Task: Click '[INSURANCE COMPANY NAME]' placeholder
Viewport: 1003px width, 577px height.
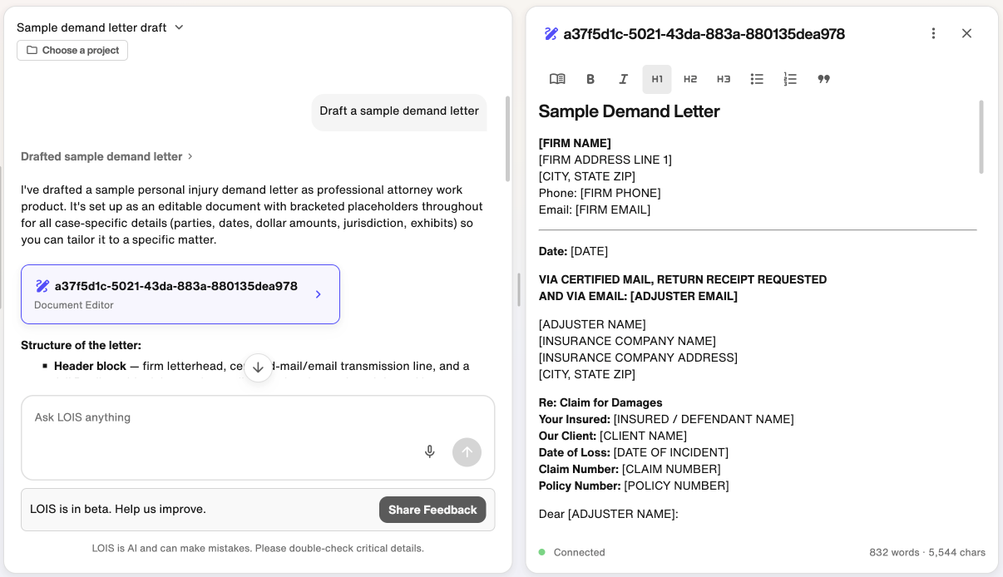Action: (x=627, y=341)
